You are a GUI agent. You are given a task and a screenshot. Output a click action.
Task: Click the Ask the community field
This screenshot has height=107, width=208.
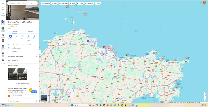coord(24,96)
